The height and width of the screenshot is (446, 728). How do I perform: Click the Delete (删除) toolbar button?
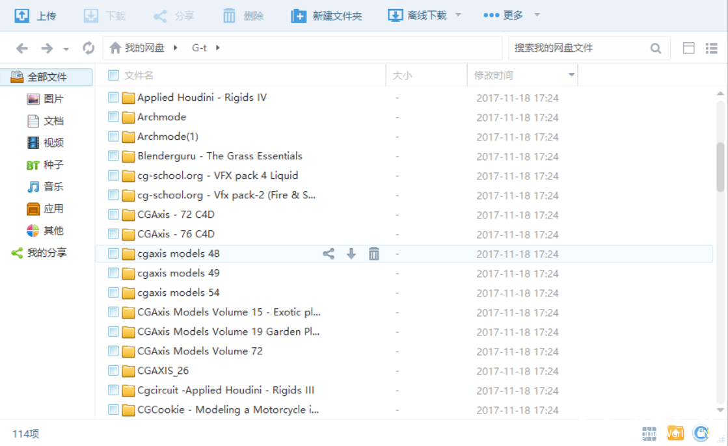pos(243,16)
